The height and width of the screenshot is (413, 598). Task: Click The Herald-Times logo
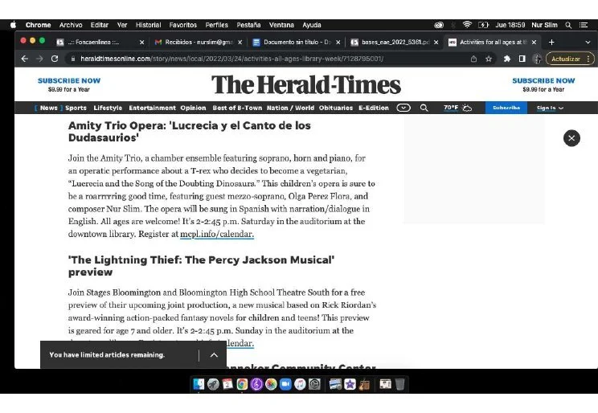click(306, 84)
